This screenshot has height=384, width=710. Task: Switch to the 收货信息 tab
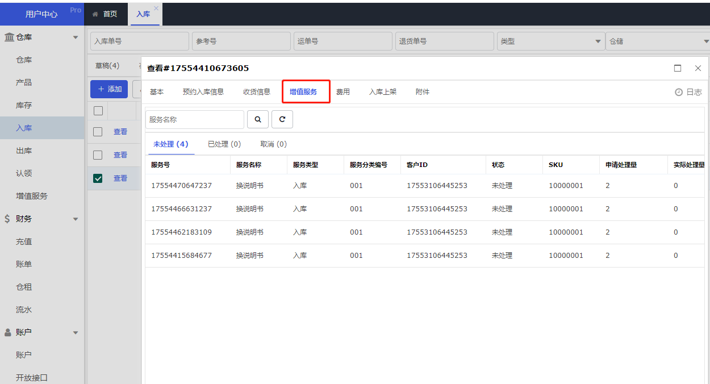pos(257,92)
